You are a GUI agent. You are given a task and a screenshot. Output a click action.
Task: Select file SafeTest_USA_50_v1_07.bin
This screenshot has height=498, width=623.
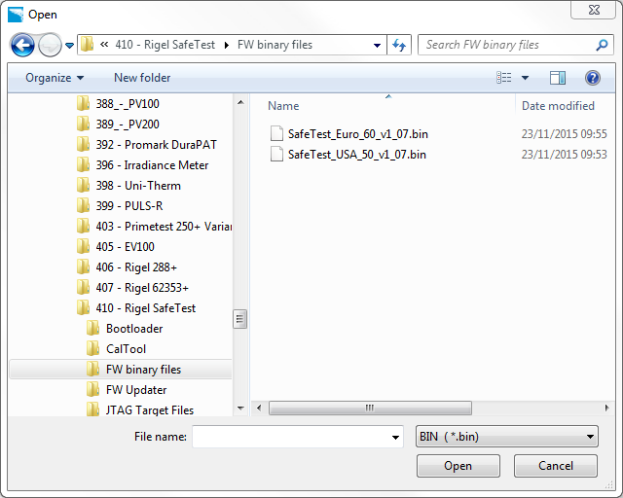pos(357,155)
